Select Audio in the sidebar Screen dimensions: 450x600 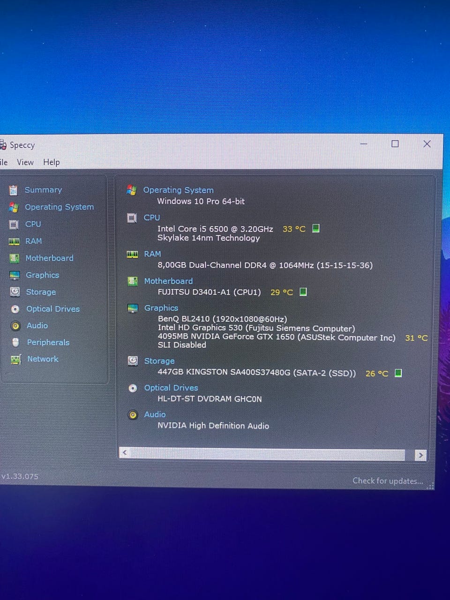[37, 325]
